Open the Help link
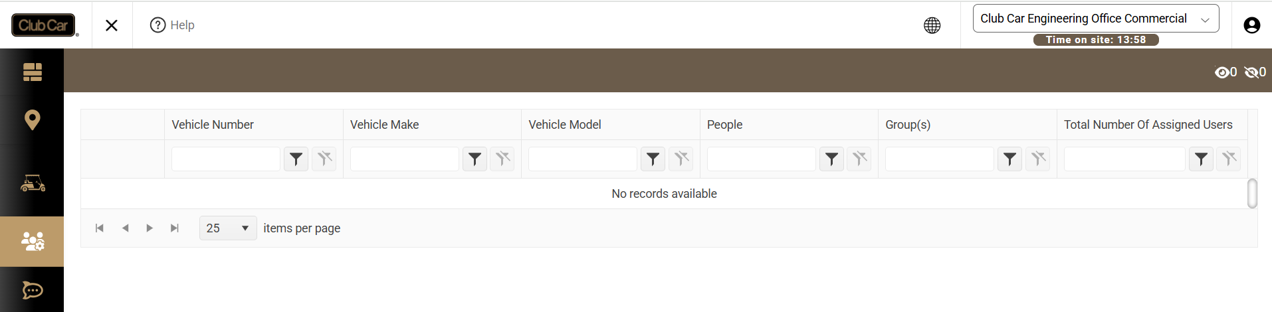Viewport: 1272px width, 312px height. click(172, 25)
